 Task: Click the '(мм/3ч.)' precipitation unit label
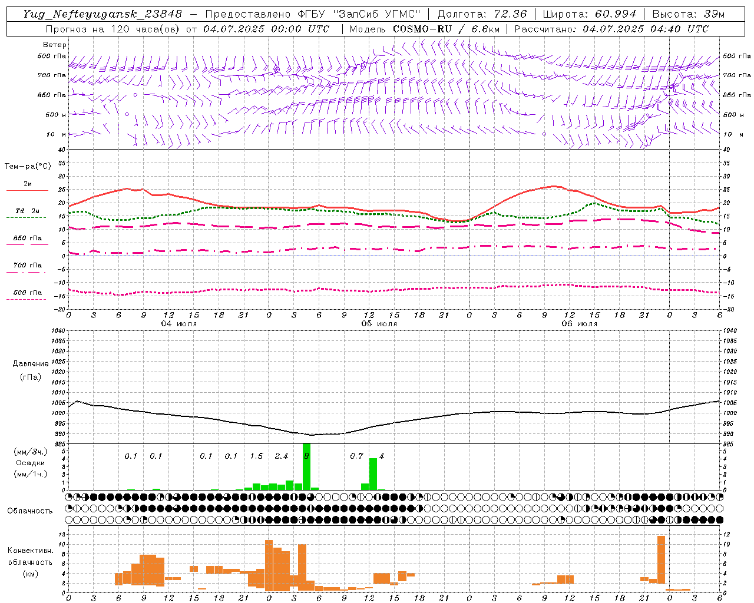(31, 452)
